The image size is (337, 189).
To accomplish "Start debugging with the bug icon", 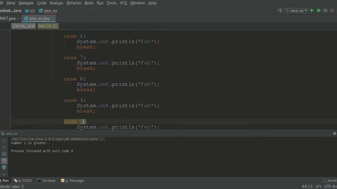I will [x=319, y=10].
